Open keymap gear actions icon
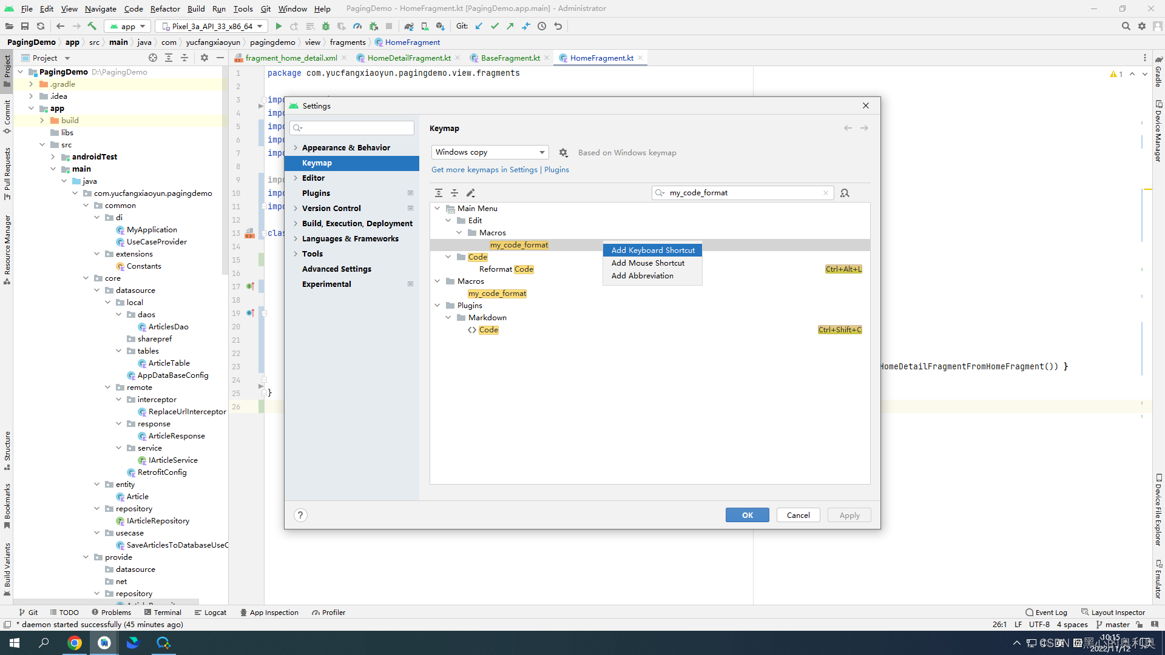The width and height of the screenshot is (1165, 655). point(563,153)
